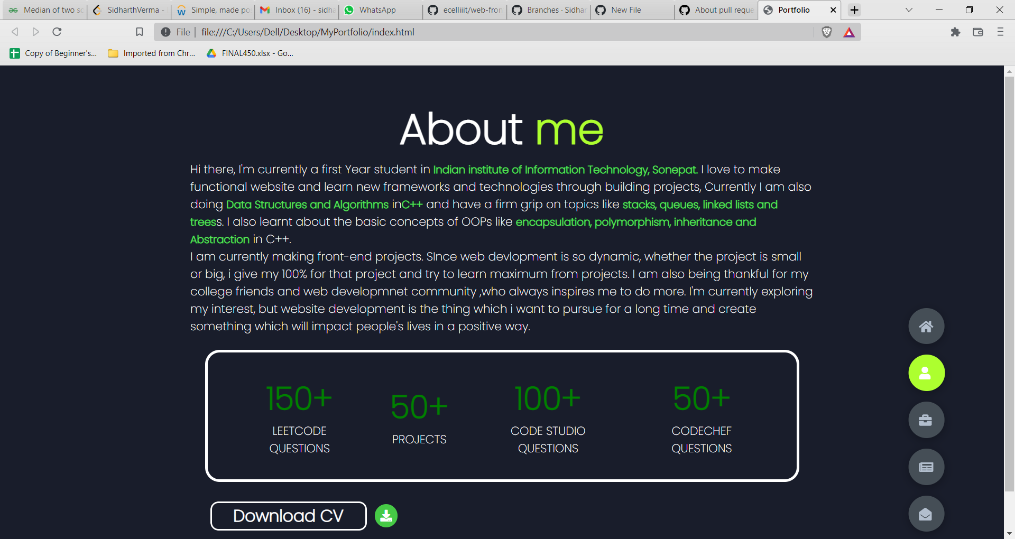Open the tab search dropdown chevron

point(908,10)
